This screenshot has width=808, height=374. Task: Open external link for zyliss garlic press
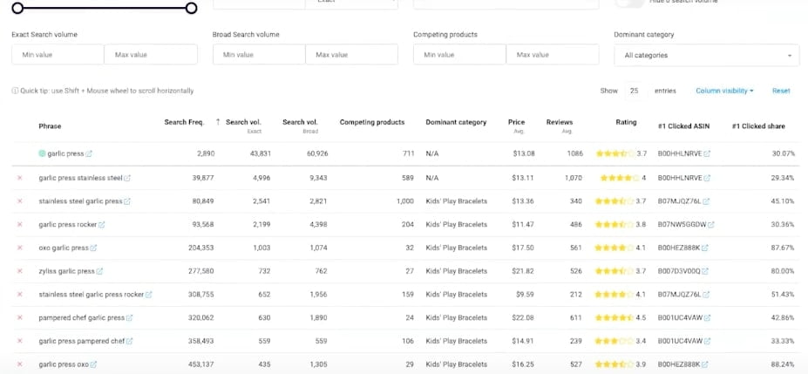[99, 271]
